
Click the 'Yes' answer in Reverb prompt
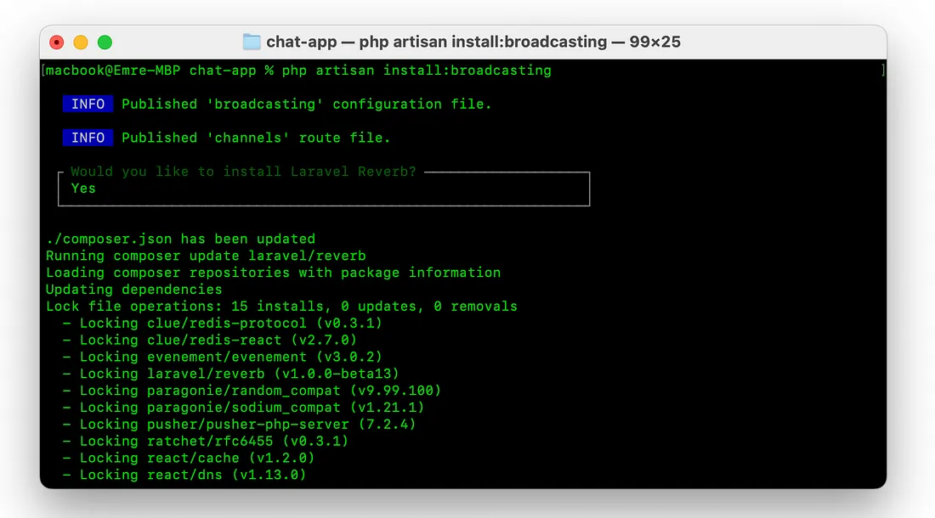(83, 189)
